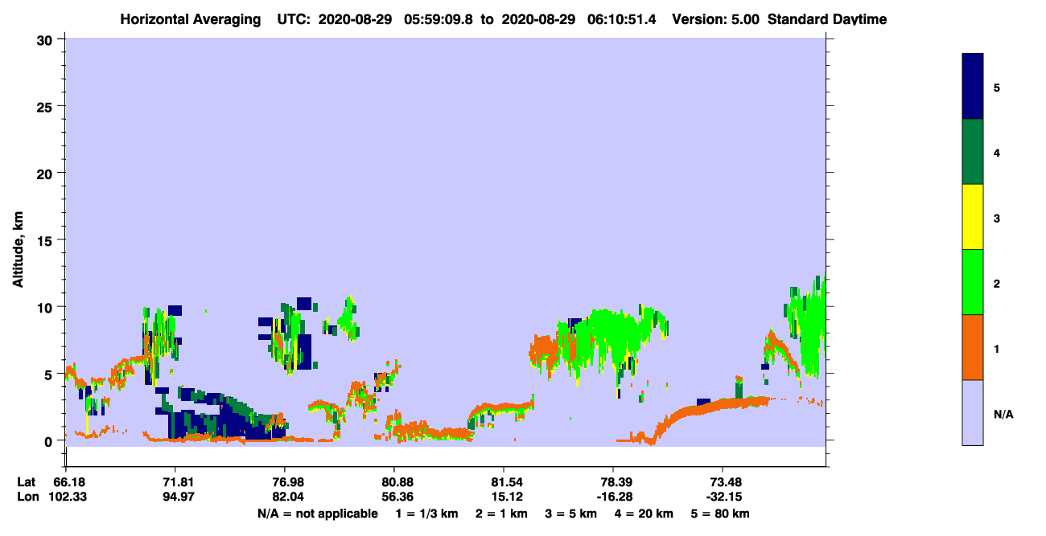The image size is (1046, 536).
Task: Click latitude value 73.48
Action: 723,482
